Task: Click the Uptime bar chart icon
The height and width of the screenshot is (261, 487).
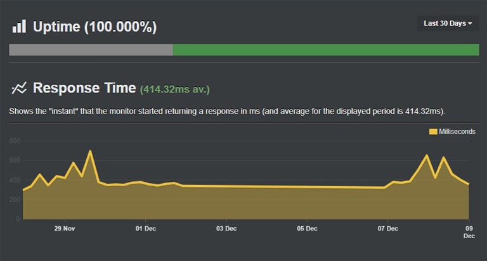Action: (x=19, y=27)
